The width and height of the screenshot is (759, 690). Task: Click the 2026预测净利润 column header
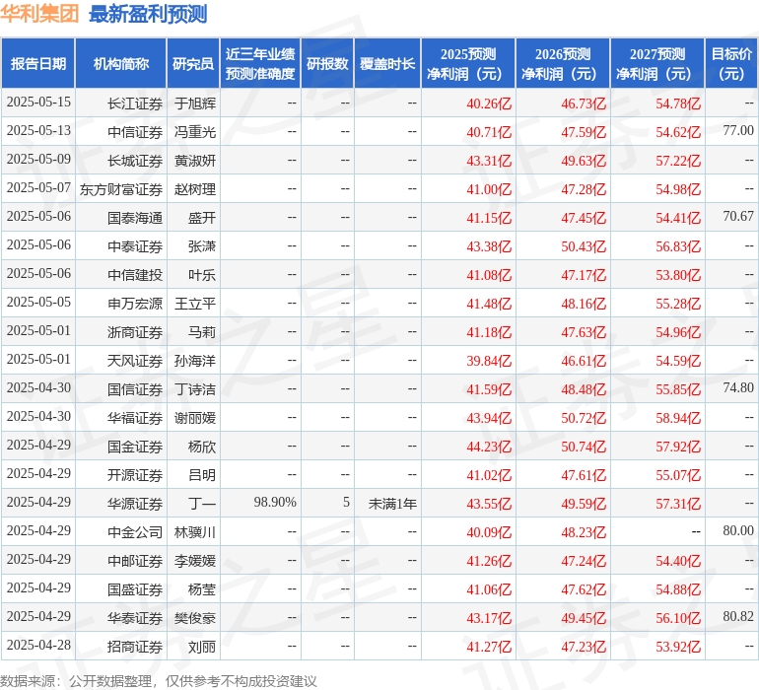563,64
